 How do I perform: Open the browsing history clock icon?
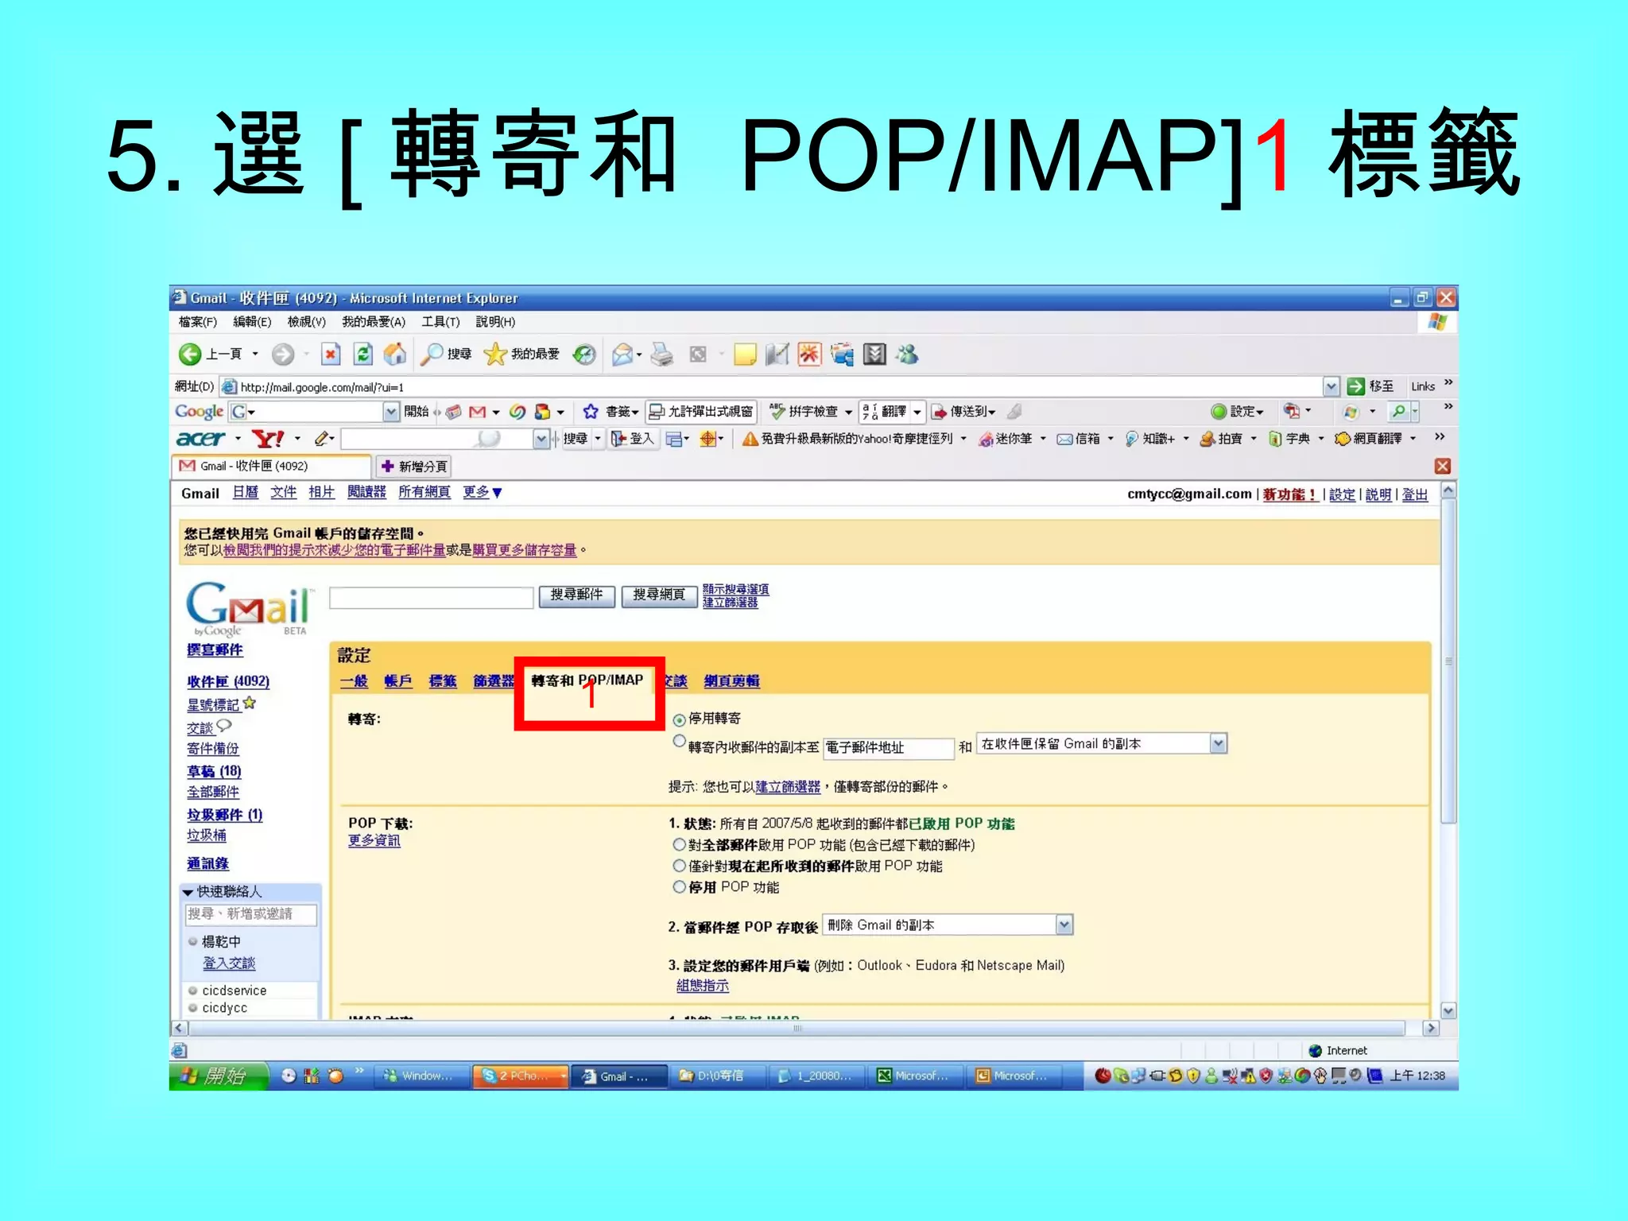coord(585,354)
